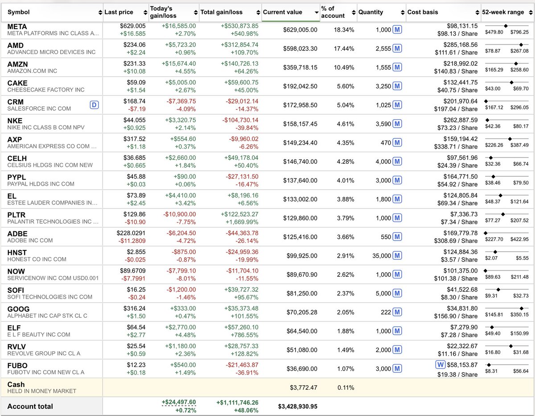Open the FUBO symbol link

click(x=17, y=366)
